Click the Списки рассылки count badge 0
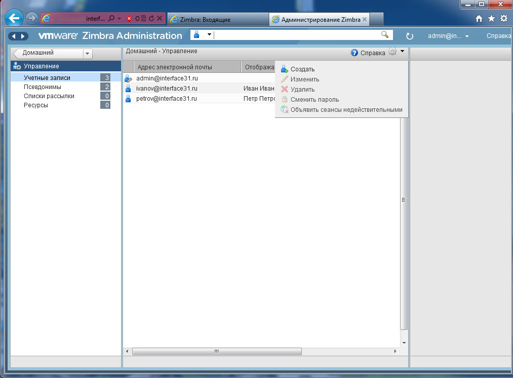This screenshot has height=378, width=513. point(105,96)
